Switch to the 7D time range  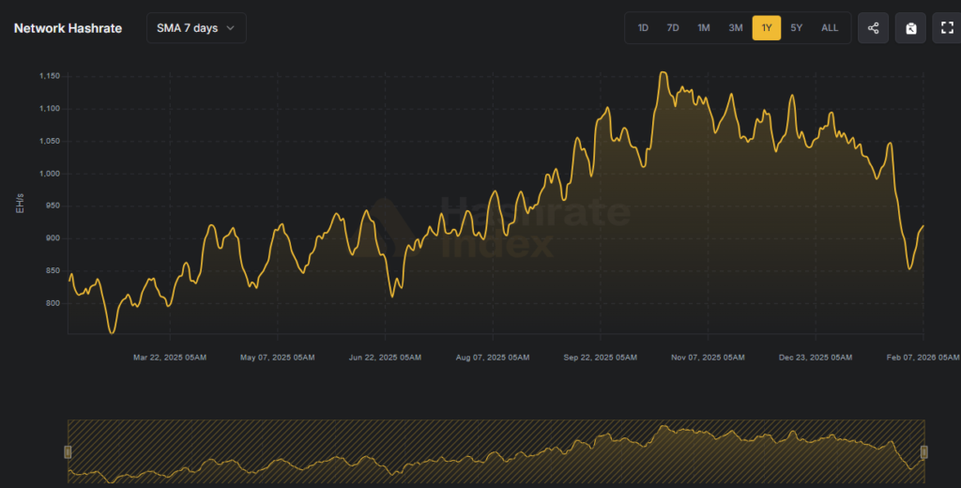point(673,28)
